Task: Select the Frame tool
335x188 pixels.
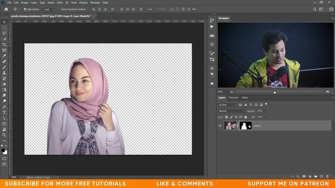Action: 4,50
